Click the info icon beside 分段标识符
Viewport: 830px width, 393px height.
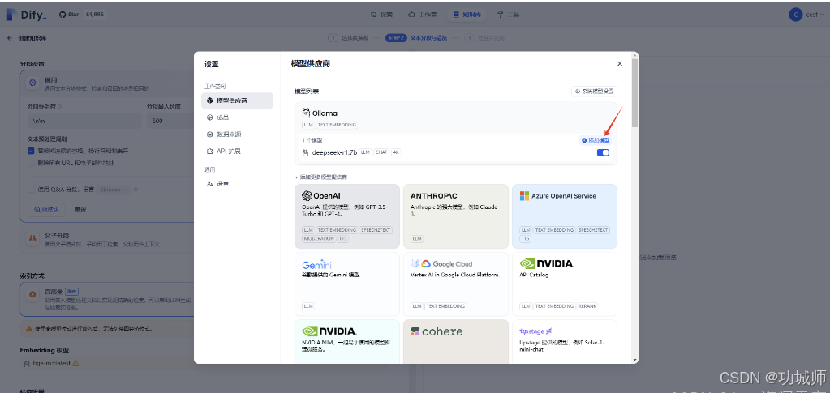(x=59, y=106)
